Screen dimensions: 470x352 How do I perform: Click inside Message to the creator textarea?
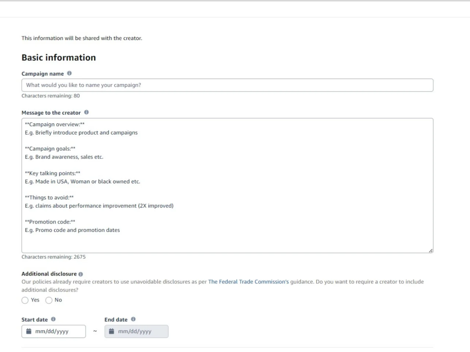[x=227, y=186]
